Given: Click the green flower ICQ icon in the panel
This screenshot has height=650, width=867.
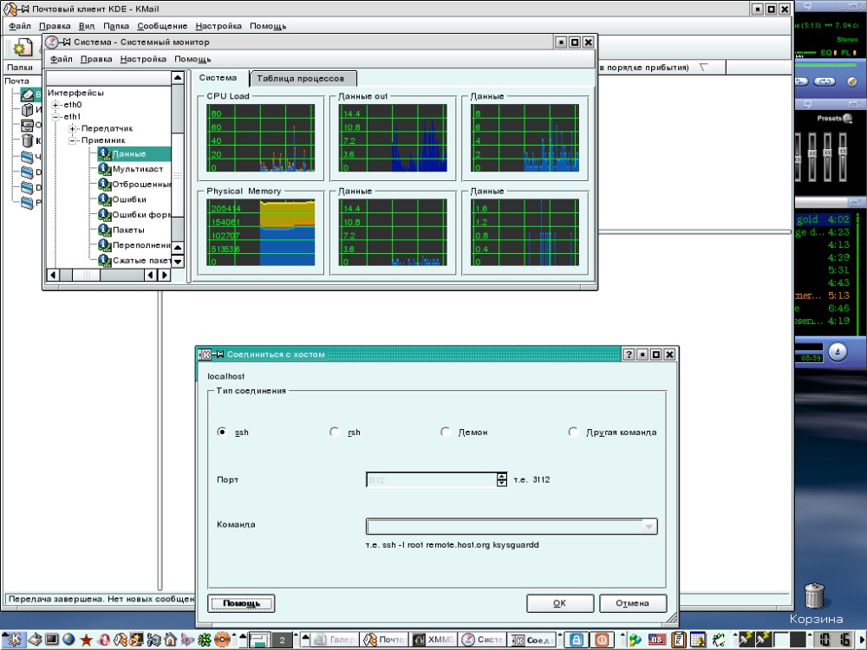Looking at the screenshot, I should pyautogui.click(x=205, y=640).
